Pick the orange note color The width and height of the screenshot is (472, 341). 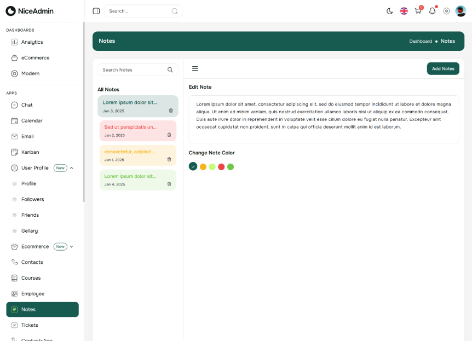(x=203, y=167)
